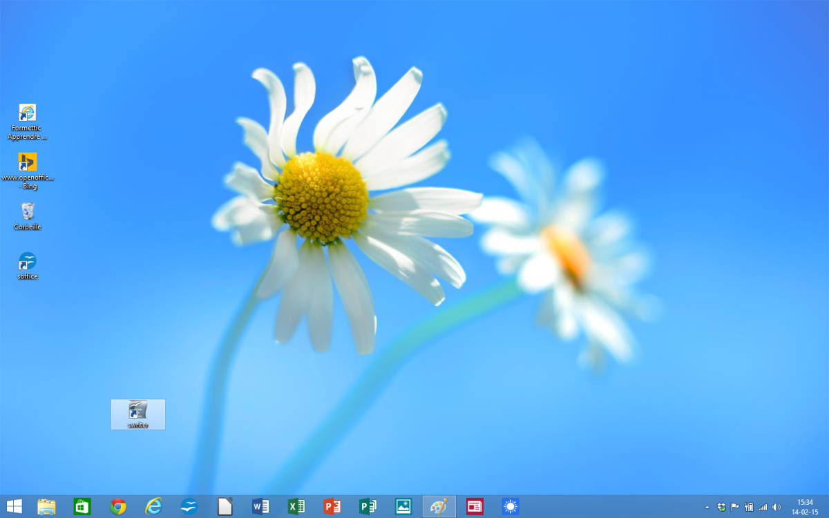829x518 pixels.
Task: Select the www.openoffice Bing desktop shortcut
Action: pyautogui.click(x=27, y=171)
